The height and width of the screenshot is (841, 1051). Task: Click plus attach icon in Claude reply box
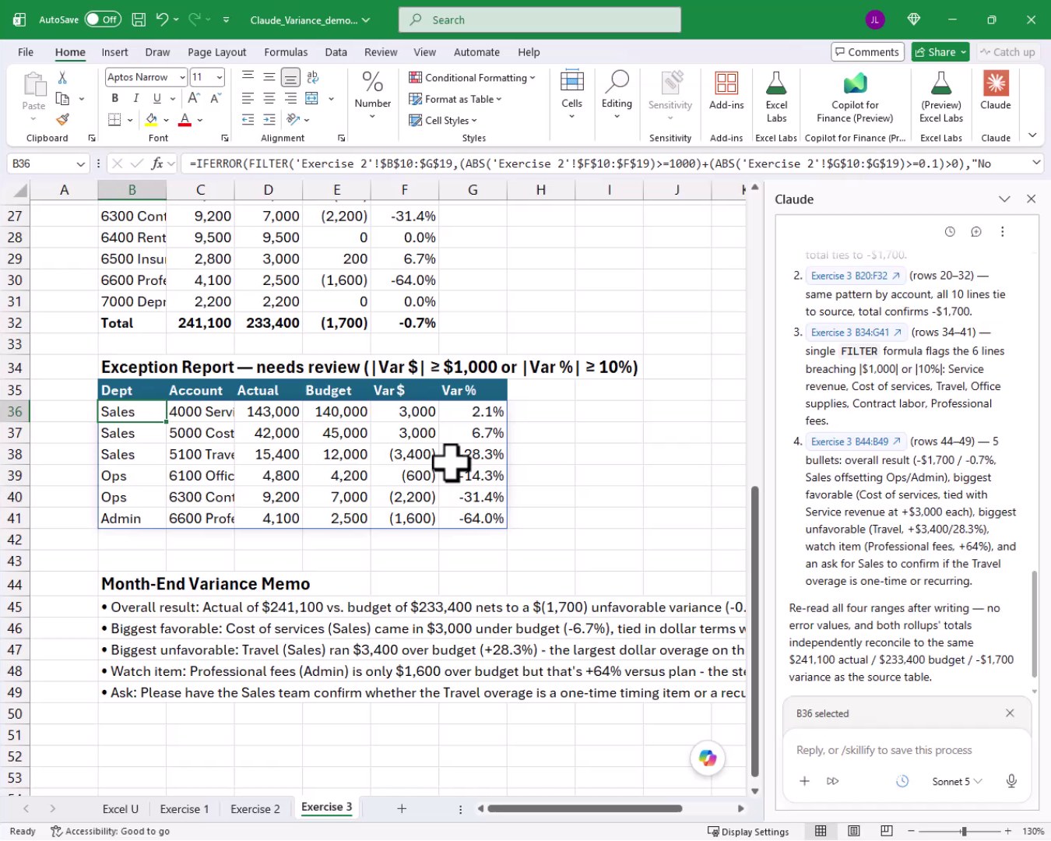[805, 781]
